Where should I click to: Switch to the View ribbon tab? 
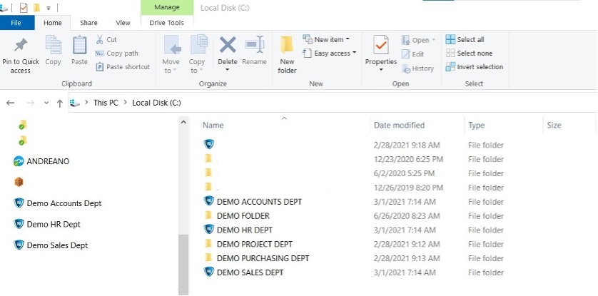point(123,23)
